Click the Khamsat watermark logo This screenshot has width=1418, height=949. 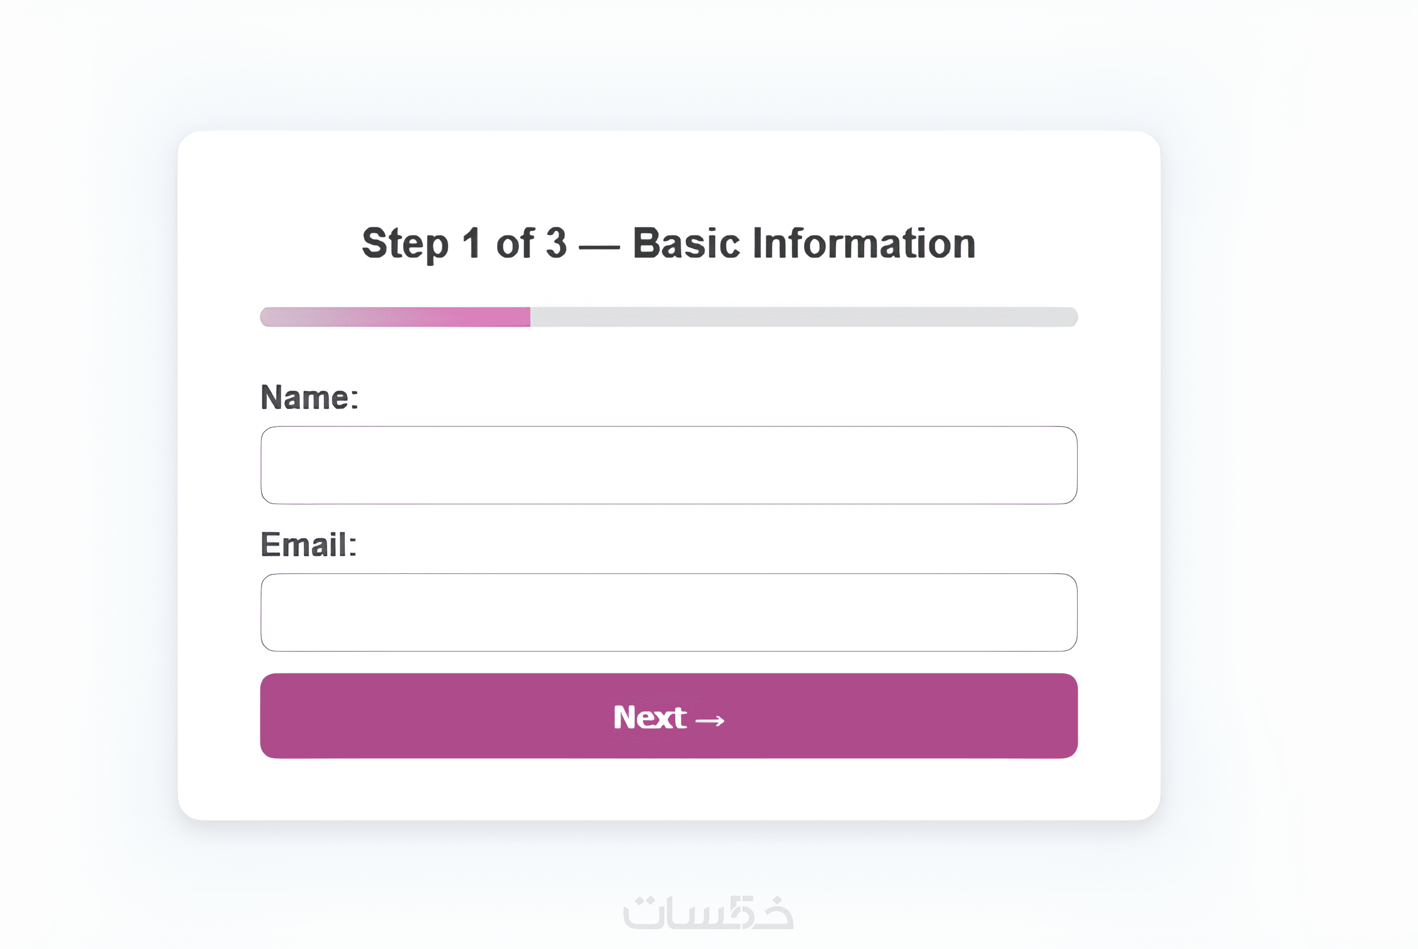click(708, 913)
